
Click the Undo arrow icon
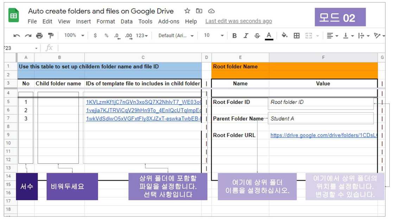17,36
